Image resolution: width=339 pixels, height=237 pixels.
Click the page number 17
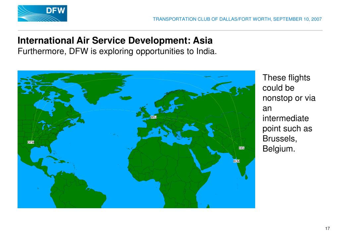point(327,228)
